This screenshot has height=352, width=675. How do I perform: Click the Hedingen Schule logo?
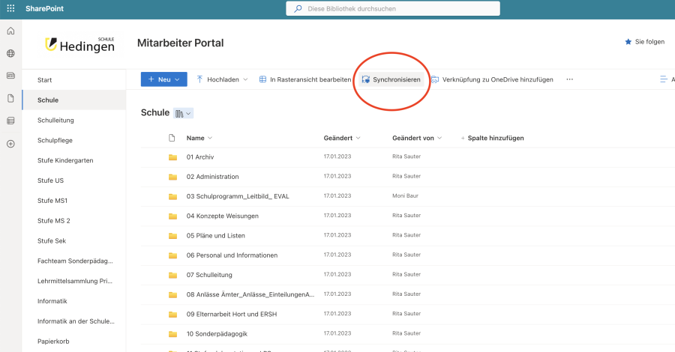pos(79,44)
